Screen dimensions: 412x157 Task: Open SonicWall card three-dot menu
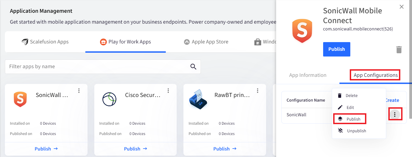click(79, 90)
